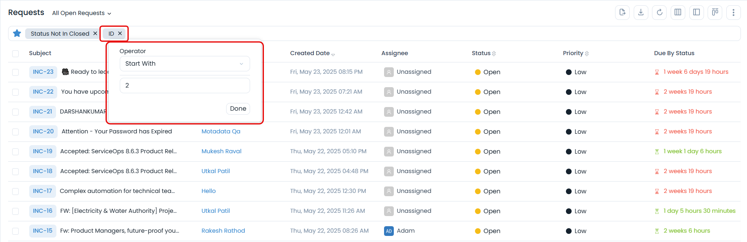This screenshot has height=242, width=747.
Task: Click the download icon in toolbar
Action: [x=641, y=12]
